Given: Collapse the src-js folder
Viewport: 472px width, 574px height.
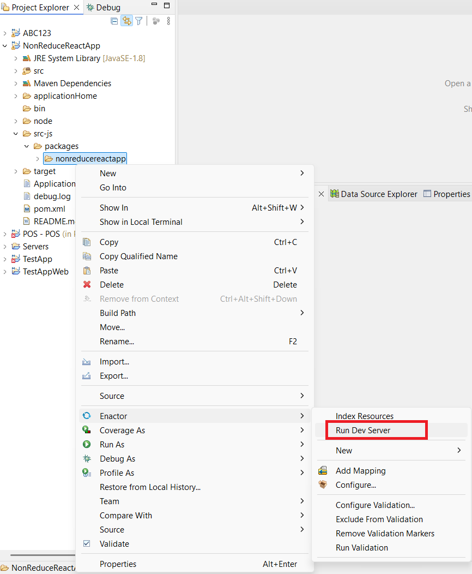Looking at the screenshot, I should [x=16, y=134].
